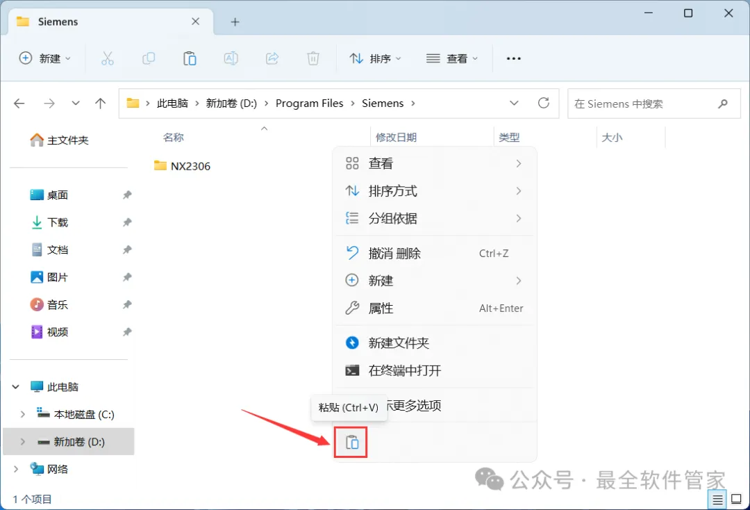Screen dimensions: 750x510
Task: Sort by the 名称 column header
Action: tap(173, 138)
